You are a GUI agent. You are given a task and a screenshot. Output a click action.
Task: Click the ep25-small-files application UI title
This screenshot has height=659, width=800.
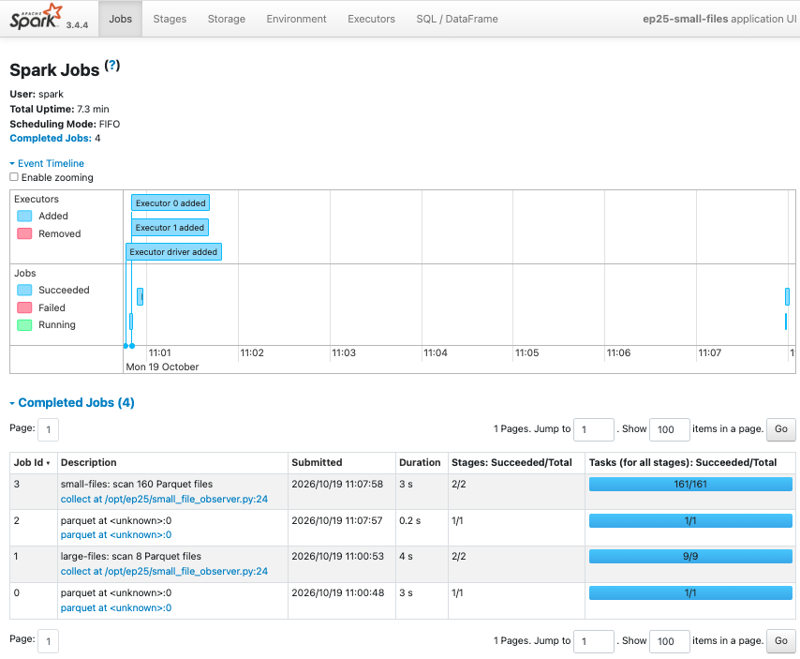(719, 19)
